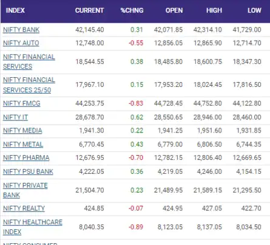Image resolution: width=270 pixels, height=245 pixels.
Task: Select NIFTY IT change value 0.62
Action: [x=137, y=117]
